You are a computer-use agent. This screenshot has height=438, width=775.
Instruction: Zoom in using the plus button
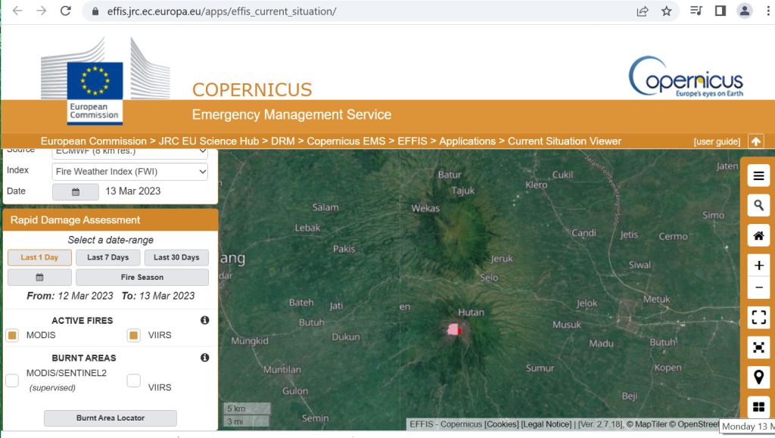[758, 266]
